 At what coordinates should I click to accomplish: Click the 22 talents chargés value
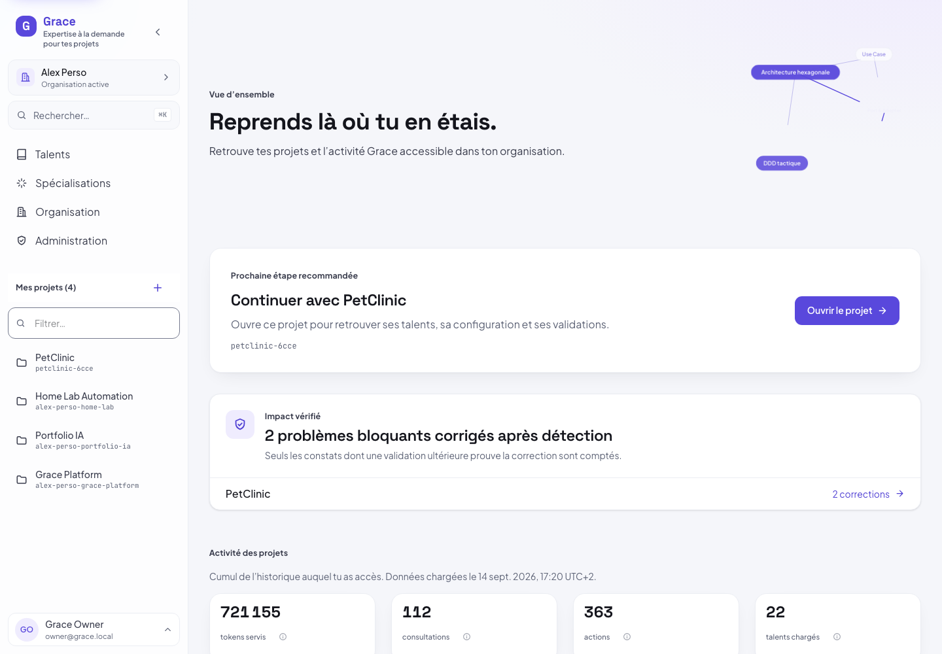pyautogui.click(x=775, y=612)
